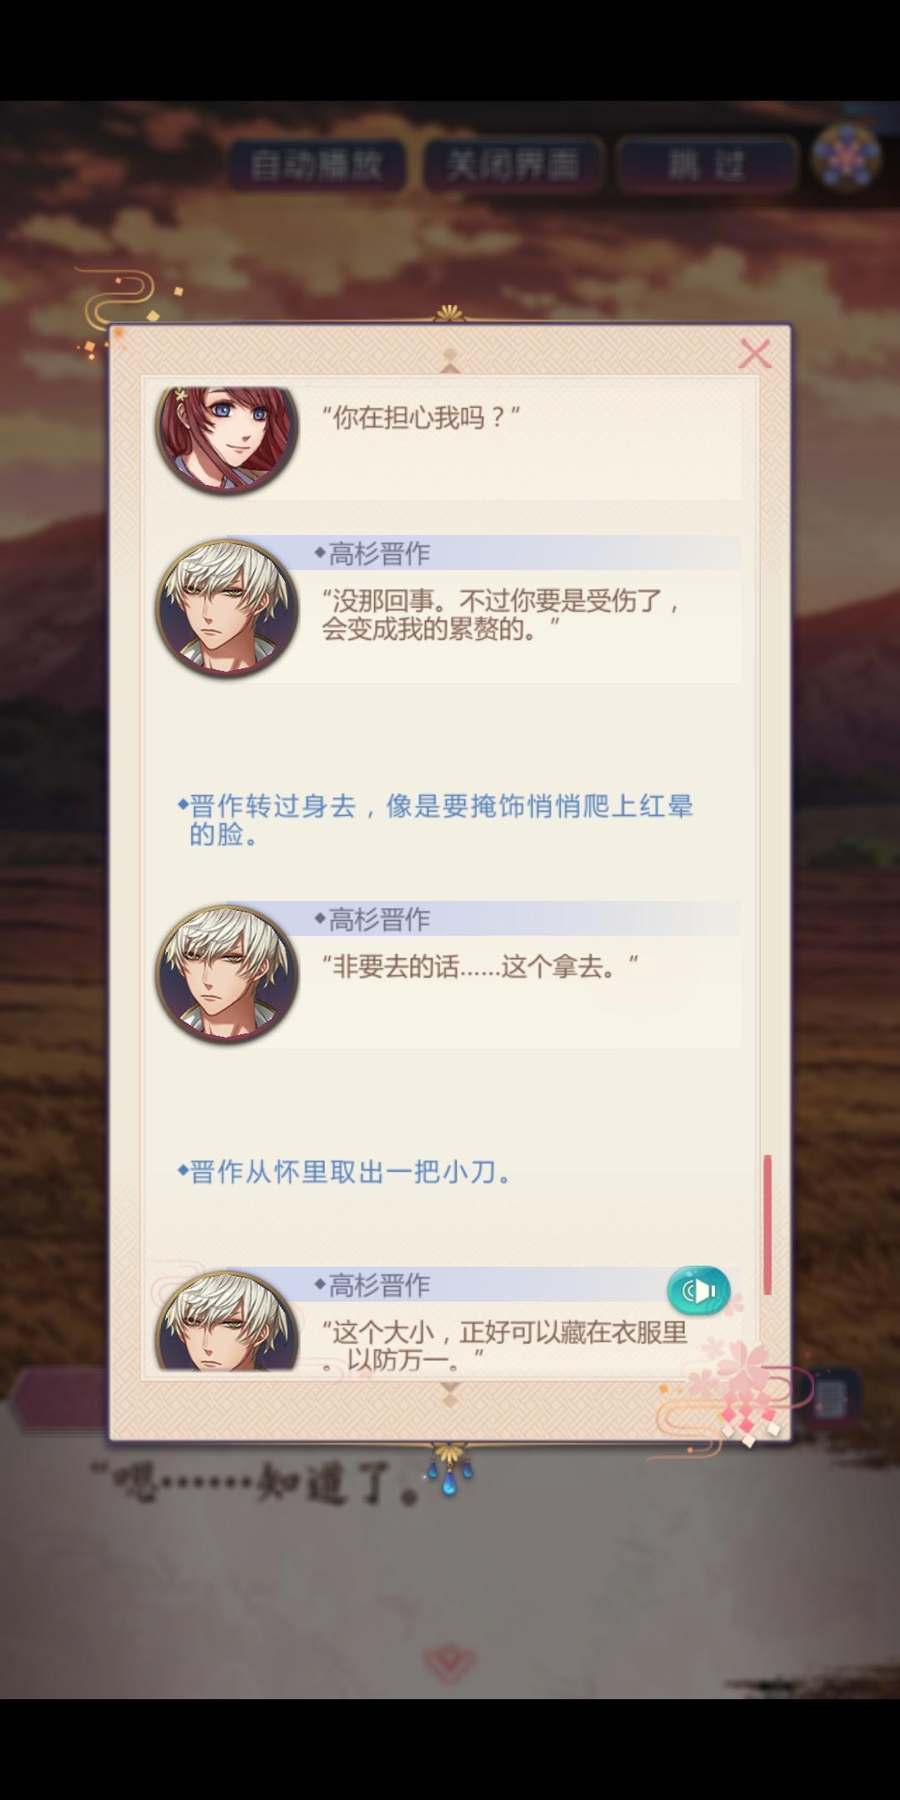Image resolution: width=900 pixels, height=1800 pixels.
Task: Tap the 关闭界面 hide interface button
Action: click(512, 164)
